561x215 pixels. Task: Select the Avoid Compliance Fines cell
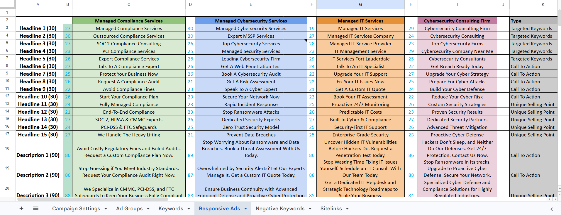coord(129,89)
